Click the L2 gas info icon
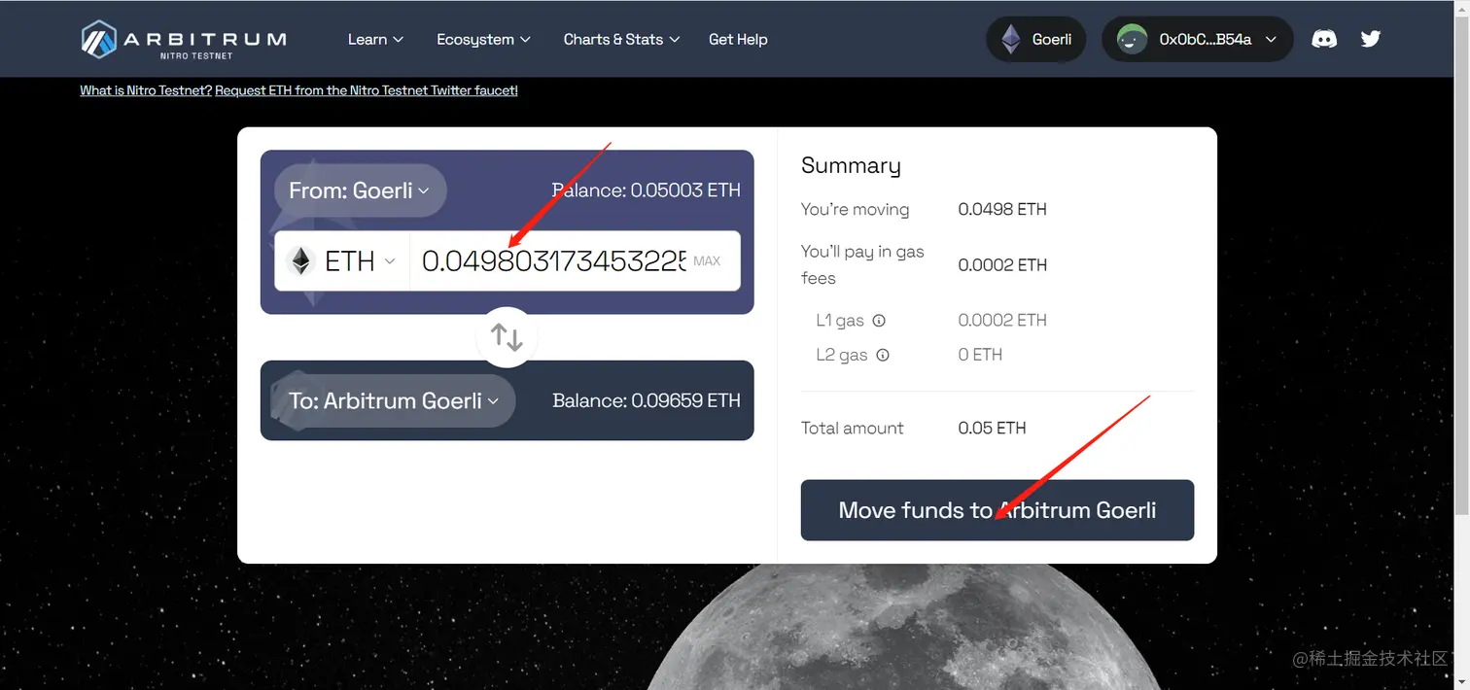The height and width of the screenshot is (690, 1470). coord(883,355)
